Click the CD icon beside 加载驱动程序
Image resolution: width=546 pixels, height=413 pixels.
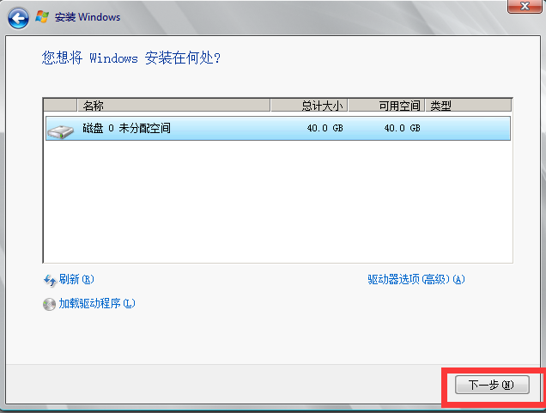click(x=49, y=304)
